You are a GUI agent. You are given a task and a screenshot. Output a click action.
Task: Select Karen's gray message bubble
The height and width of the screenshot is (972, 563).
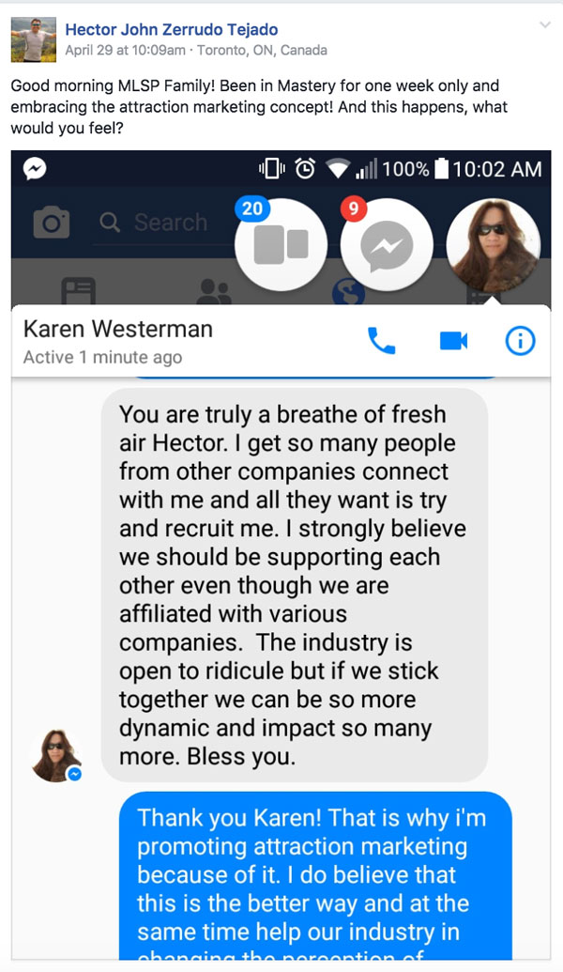point(295,585)
